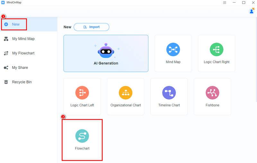Select New in the sidebar

click(16, 24)
